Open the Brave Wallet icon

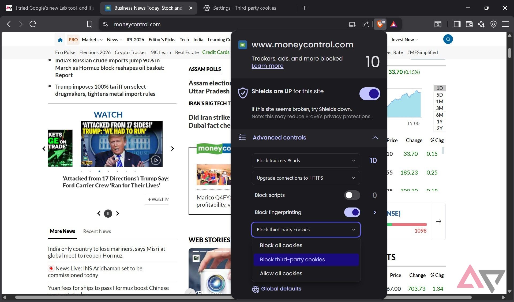[x=469, y=24]
